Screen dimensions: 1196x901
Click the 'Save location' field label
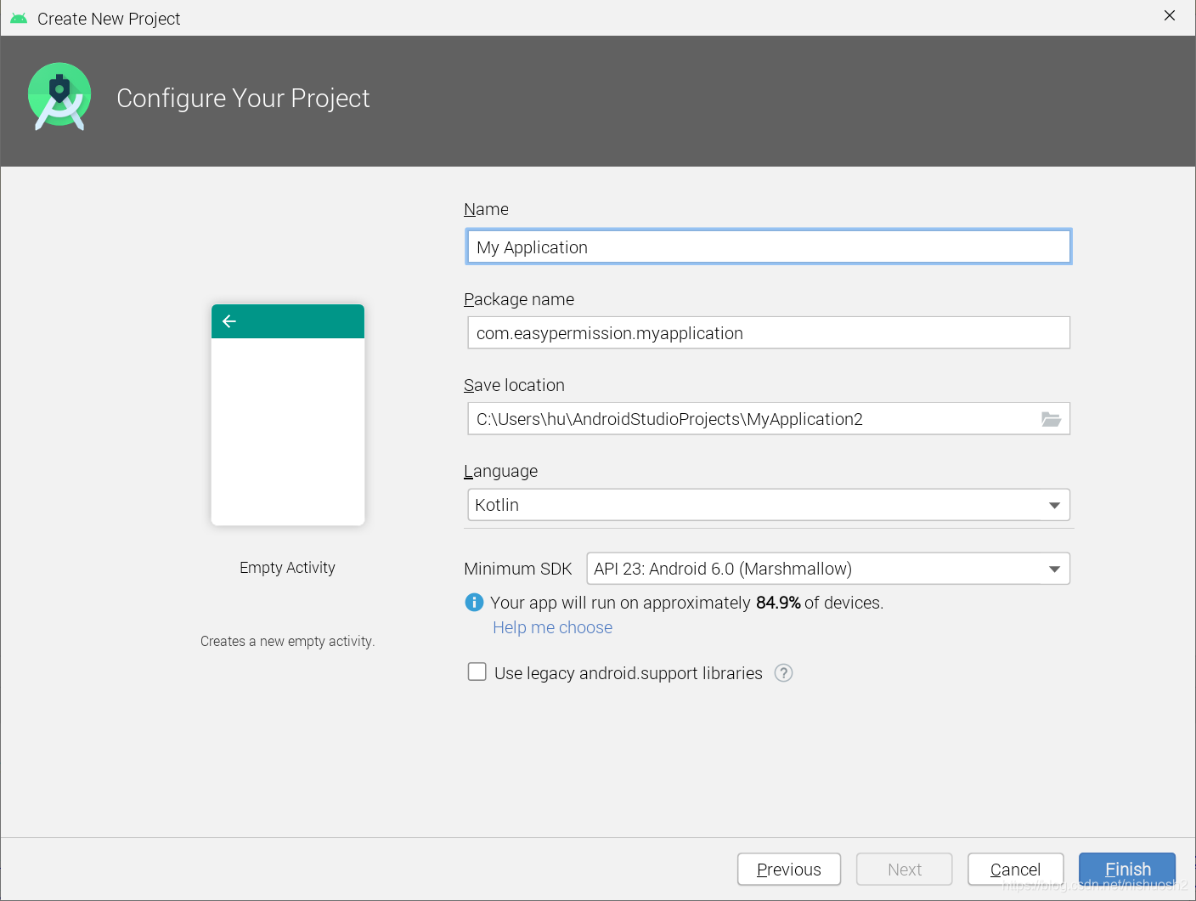(x=514, y=385)
